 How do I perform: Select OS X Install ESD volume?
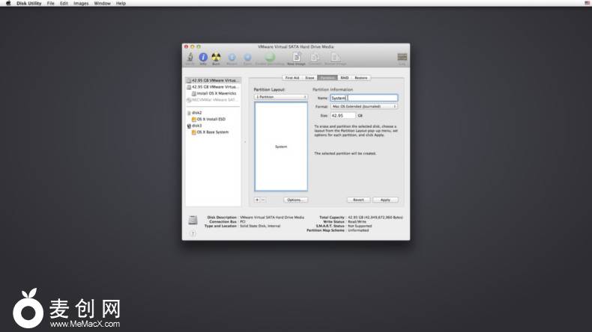[210, 119]
